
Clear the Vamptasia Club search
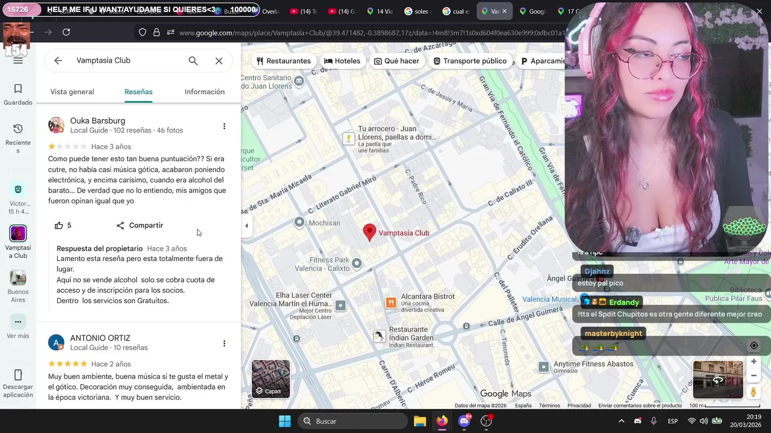pos(219,61)
